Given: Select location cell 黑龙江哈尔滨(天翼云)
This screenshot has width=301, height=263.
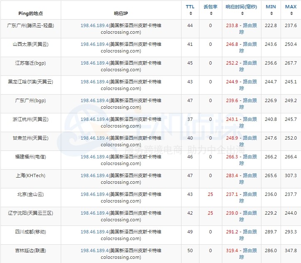Looking at the screenshot, I should (31, 85).
